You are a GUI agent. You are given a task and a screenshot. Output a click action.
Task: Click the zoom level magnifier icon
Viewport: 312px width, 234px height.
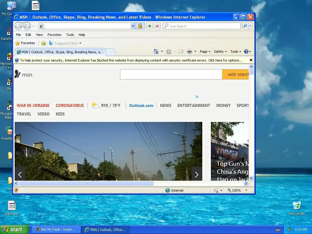(229, 190)
